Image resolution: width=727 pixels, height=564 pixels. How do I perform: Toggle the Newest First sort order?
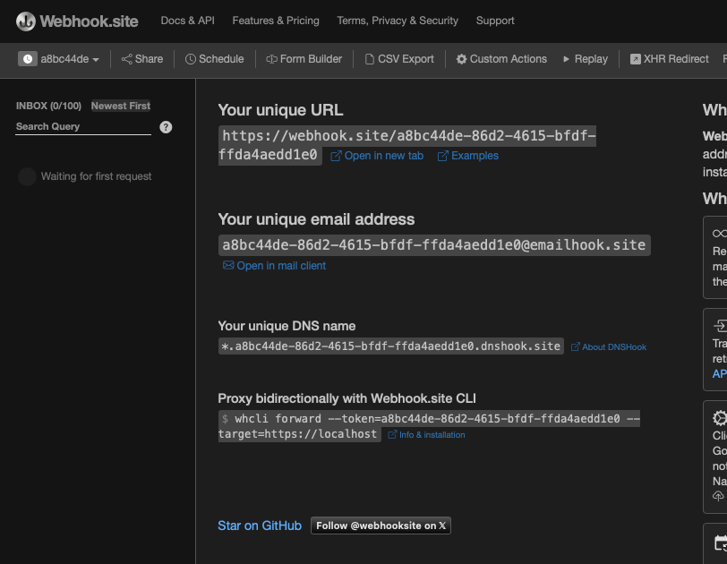coord(121,107)
